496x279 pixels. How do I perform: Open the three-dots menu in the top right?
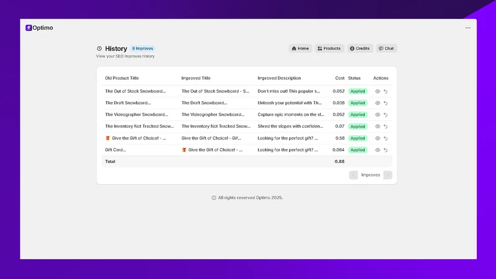468,28
